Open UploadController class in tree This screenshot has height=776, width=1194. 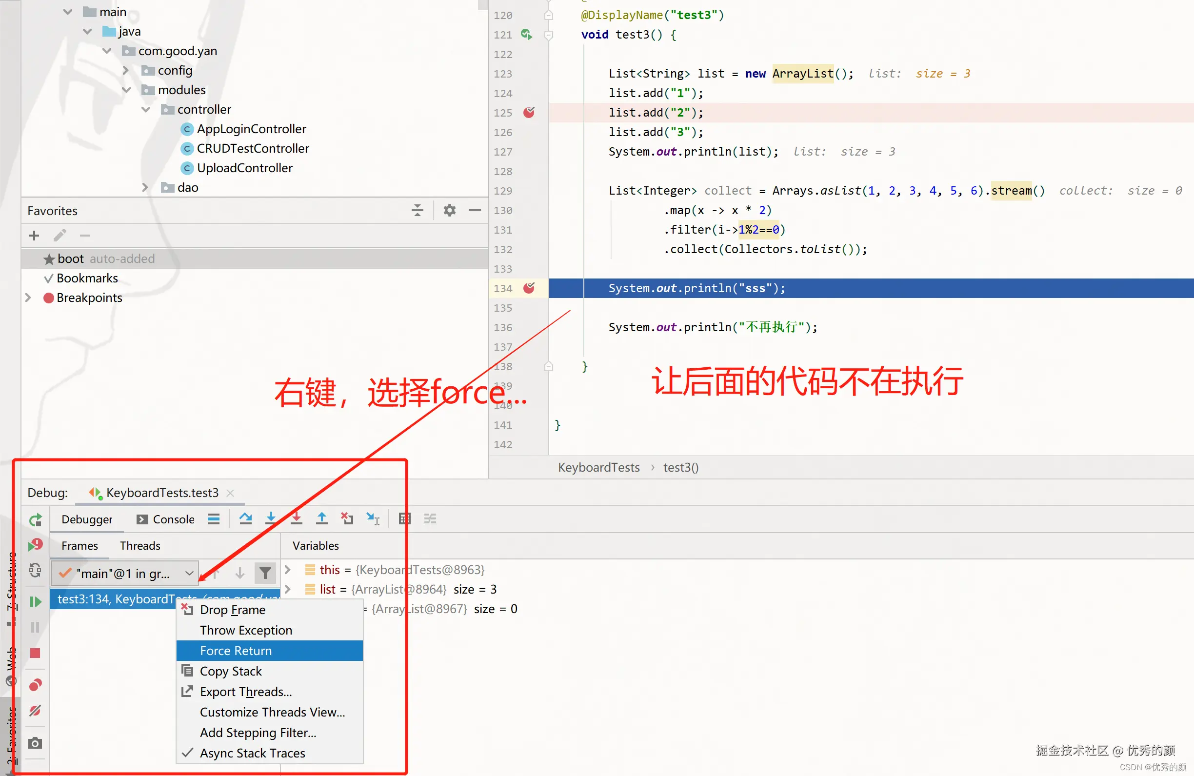click(x=244, y=167)
